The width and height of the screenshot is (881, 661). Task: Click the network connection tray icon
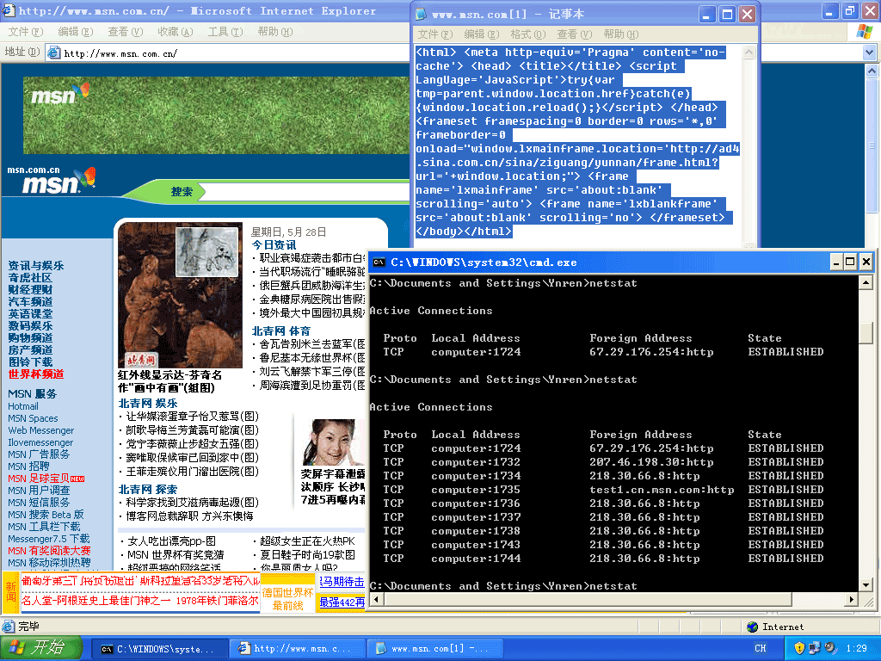tap(814, 648)
